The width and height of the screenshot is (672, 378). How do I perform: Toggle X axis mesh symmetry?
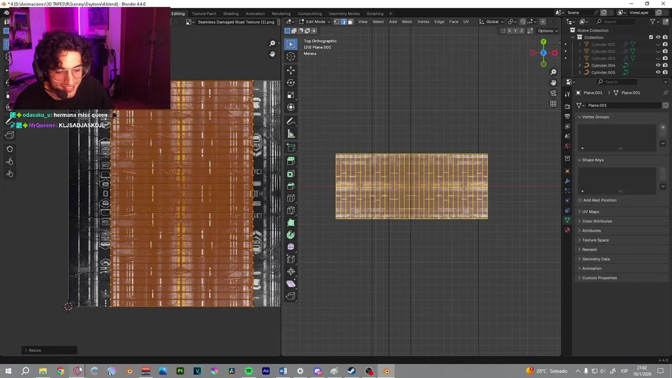(x=509, y=30)
